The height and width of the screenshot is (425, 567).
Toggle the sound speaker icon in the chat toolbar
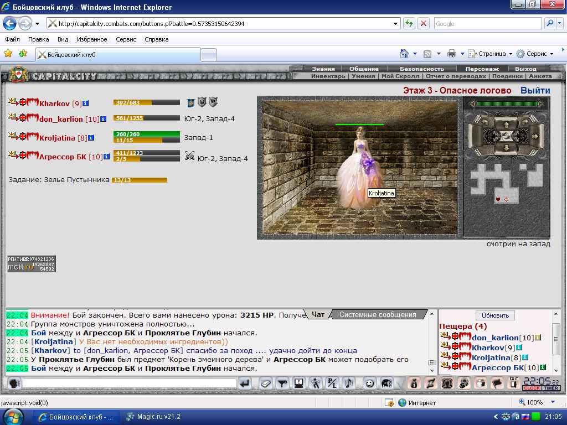pyautogui.click(x=349, y=383)
